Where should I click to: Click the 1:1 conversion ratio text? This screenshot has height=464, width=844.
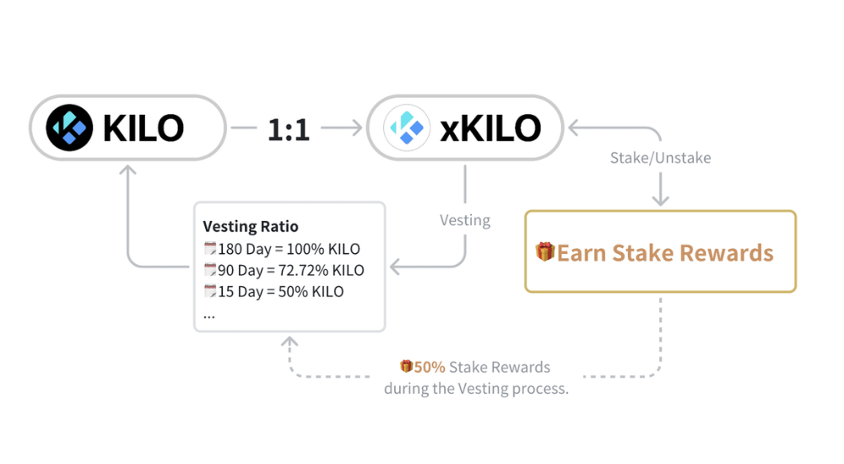289,129
